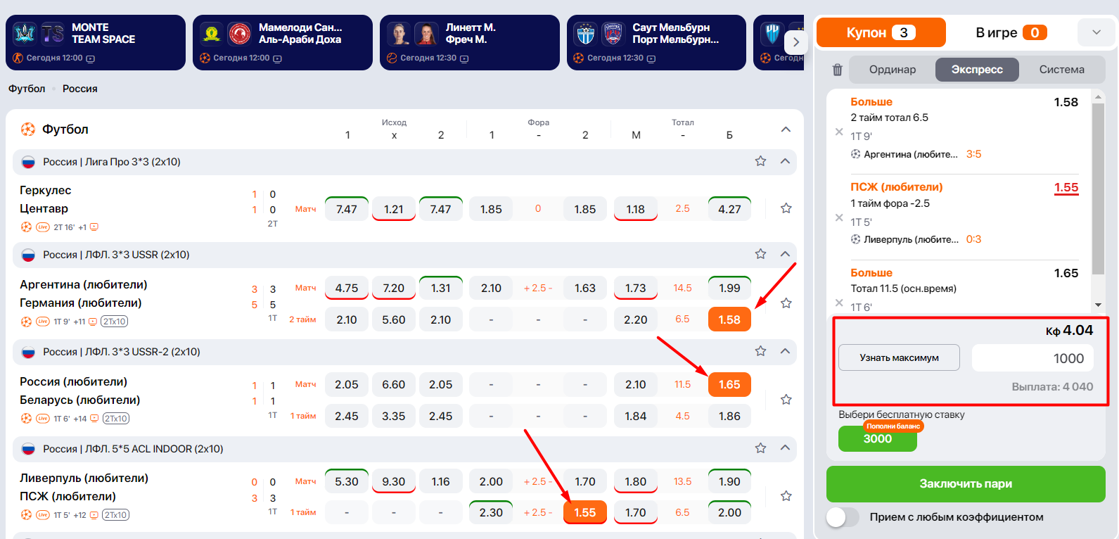Favorite the Аргентина vs Германия match

(786, 303)
